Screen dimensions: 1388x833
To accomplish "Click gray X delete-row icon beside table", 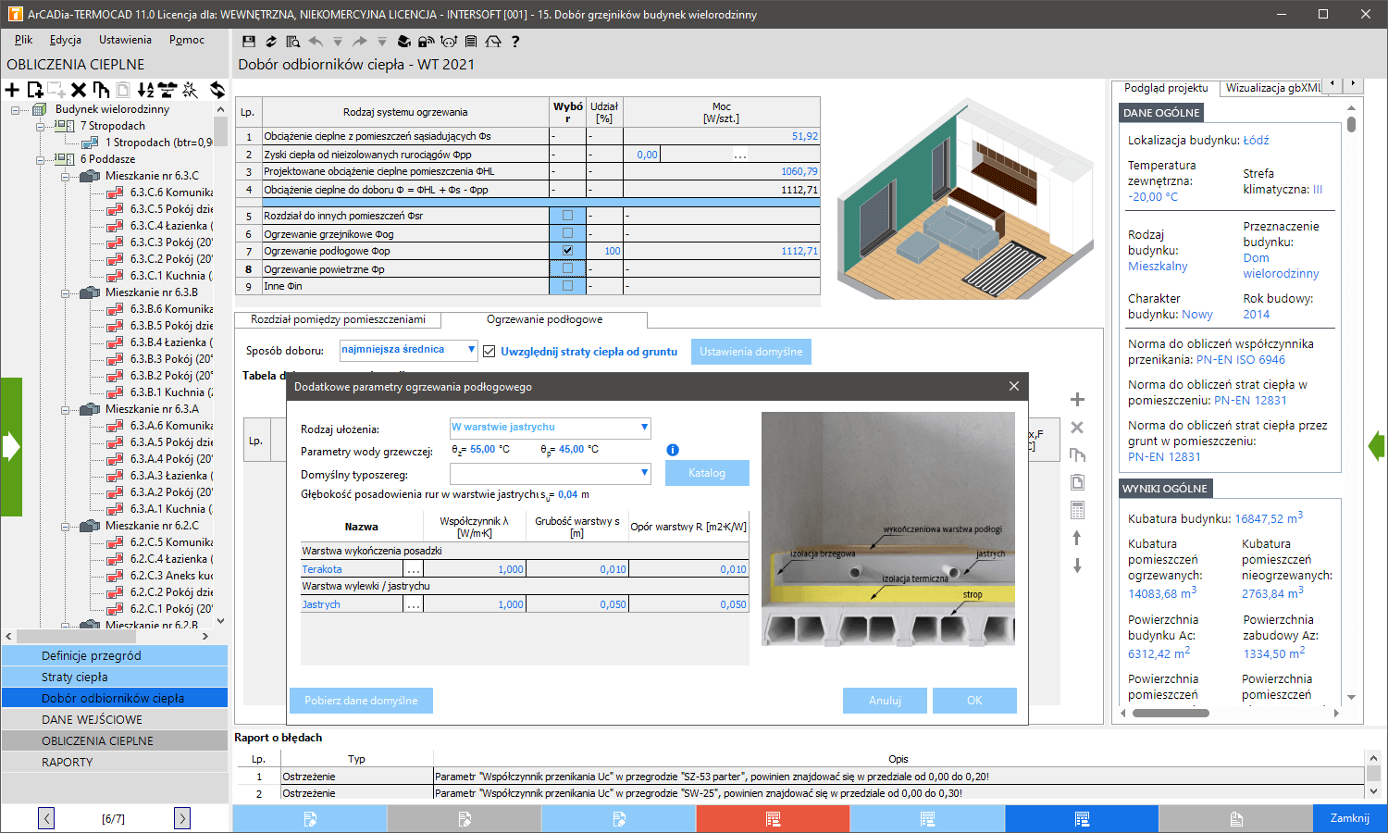I will [x=1077, y=428].
